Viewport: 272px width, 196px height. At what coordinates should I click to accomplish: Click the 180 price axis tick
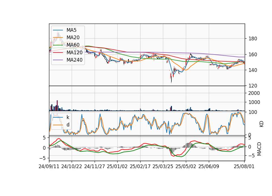pos(253,39)
